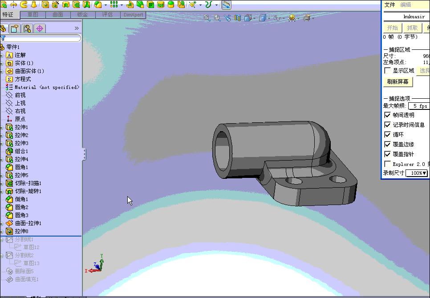The image size is (430, 298).
Task: Click the 抓取 button
Action: coord(412,28)
